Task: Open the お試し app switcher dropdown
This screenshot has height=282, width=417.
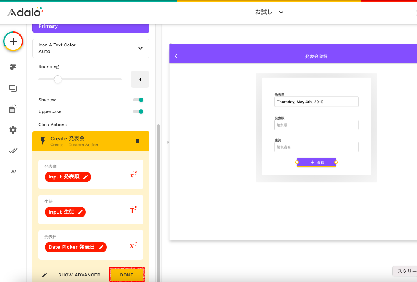Action: pos(269,12)
